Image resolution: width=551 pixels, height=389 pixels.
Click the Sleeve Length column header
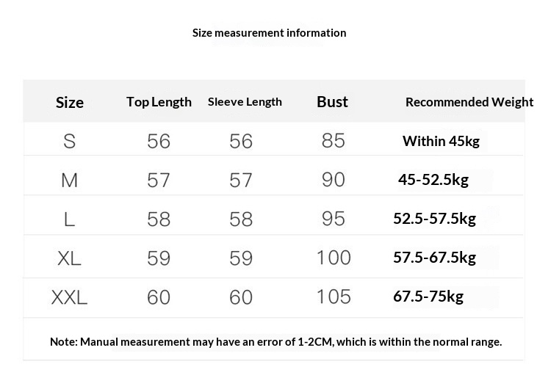pos(245,102)
